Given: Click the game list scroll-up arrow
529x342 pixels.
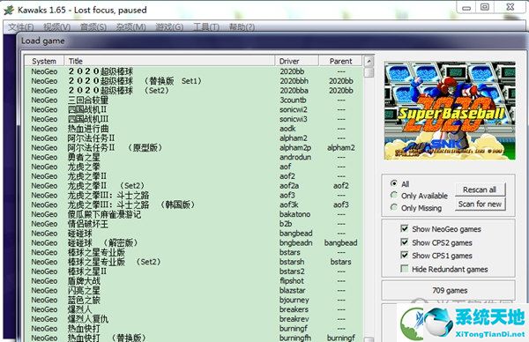Looking at the screenshot, I should click(369, 61).
